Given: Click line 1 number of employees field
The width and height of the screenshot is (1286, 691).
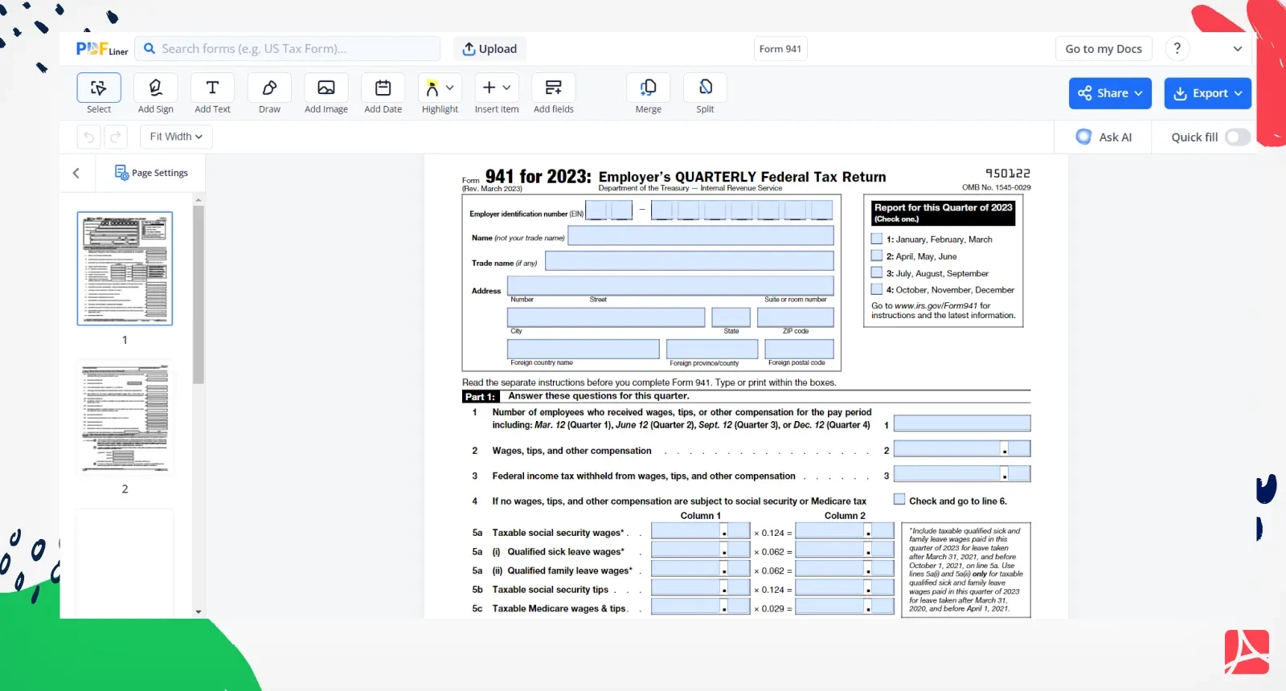Looking at the screenshot, I should click(962, 423).
